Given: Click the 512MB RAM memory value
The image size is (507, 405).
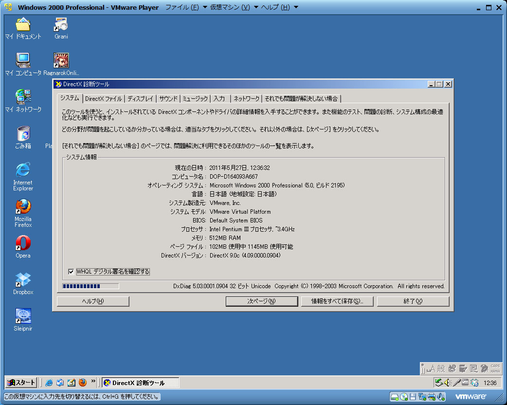Looking at the screenshot, I should (225, 238).
